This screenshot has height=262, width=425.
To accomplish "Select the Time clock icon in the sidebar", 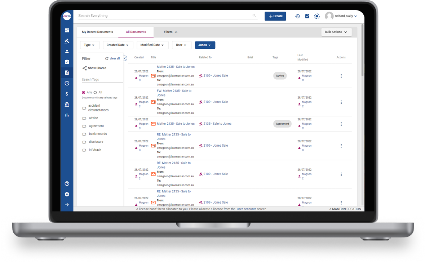I will pos(67,83).
